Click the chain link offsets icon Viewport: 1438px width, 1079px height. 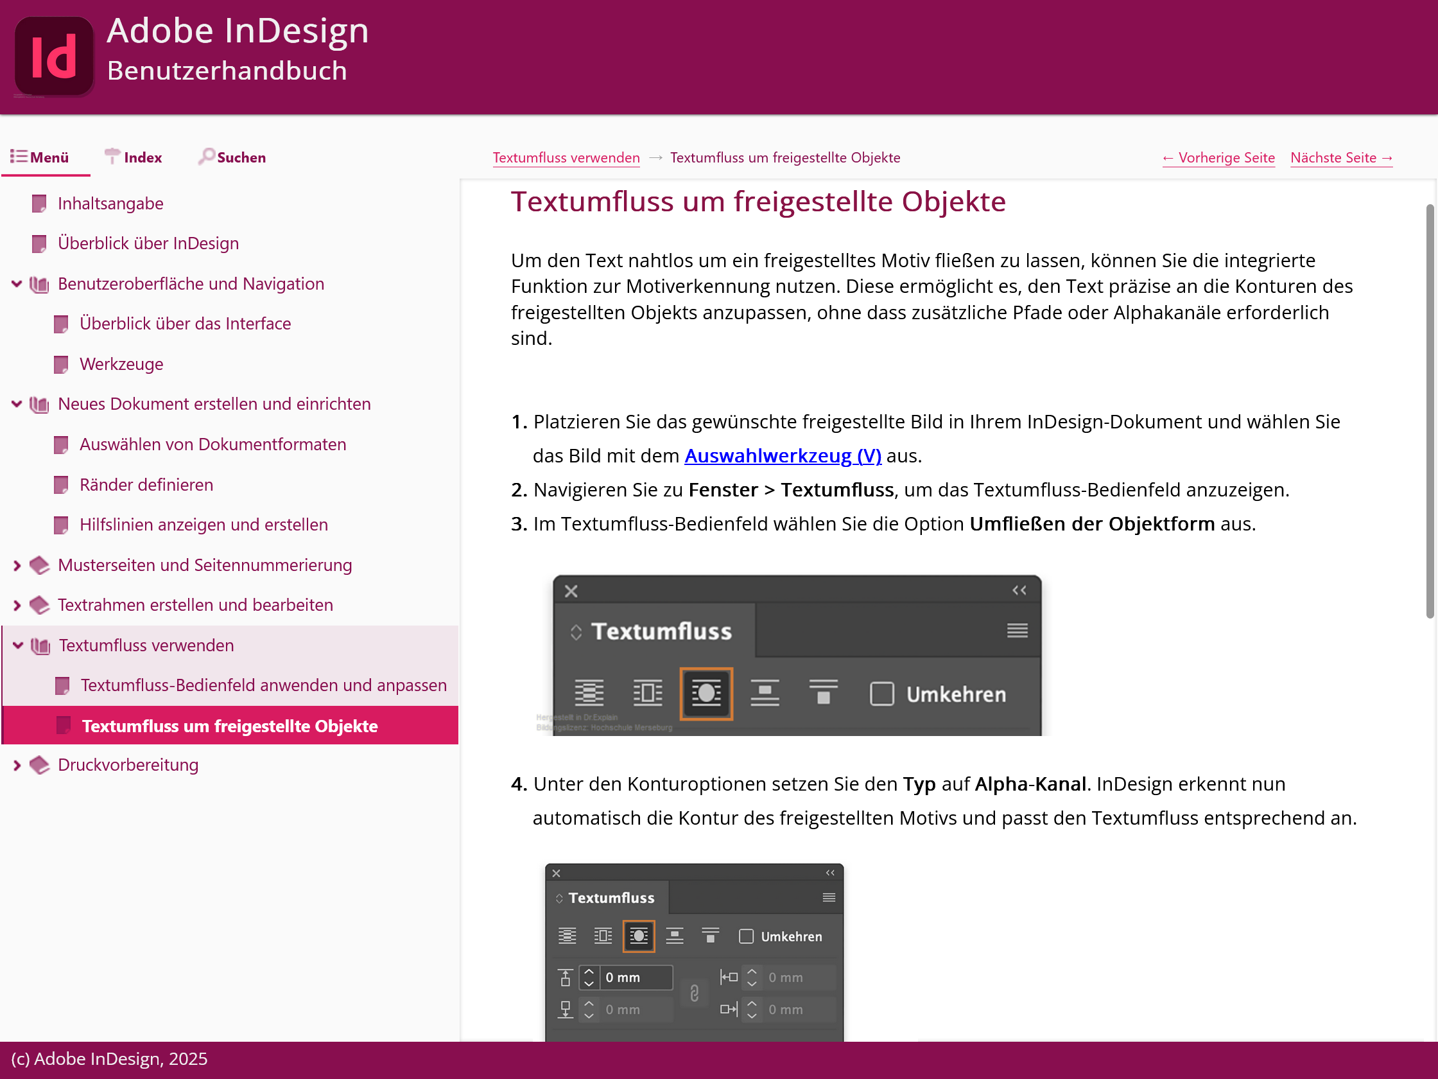click(694, 993)
